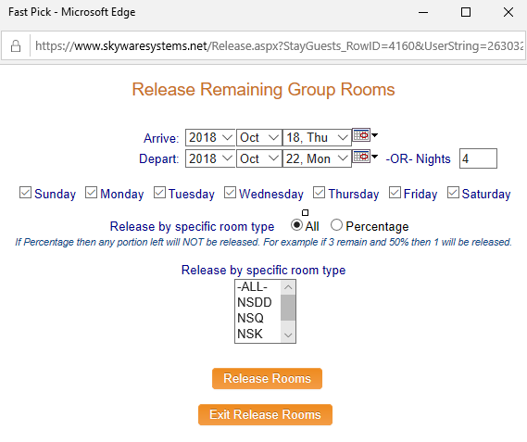The width and height of the screenshot is (527, 442).
Task: Click the small arrow beside Arrive calendar icon
Action: [374, 135]
